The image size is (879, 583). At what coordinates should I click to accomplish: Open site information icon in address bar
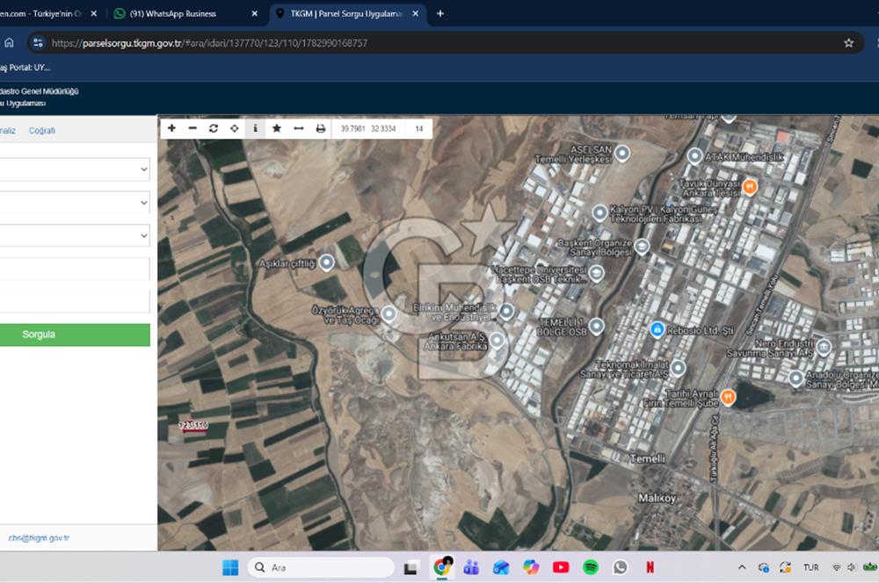click(x=38, y=43)
